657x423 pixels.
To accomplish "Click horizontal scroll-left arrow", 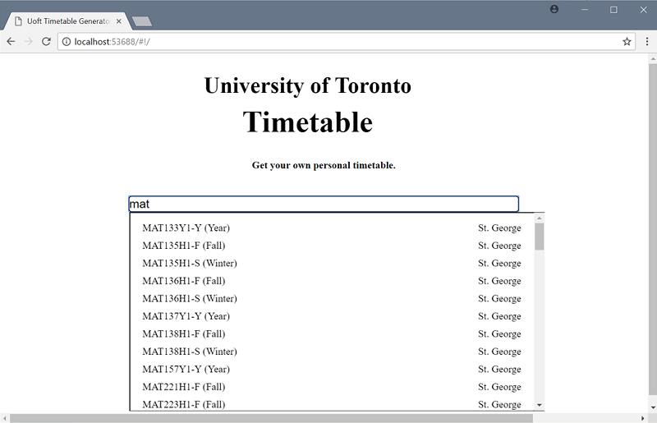I will (5, 418).
